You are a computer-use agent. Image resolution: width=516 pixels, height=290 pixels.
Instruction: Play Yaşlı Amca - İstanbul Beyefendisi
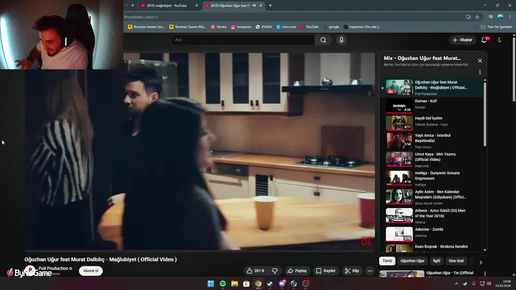point(431,141)
